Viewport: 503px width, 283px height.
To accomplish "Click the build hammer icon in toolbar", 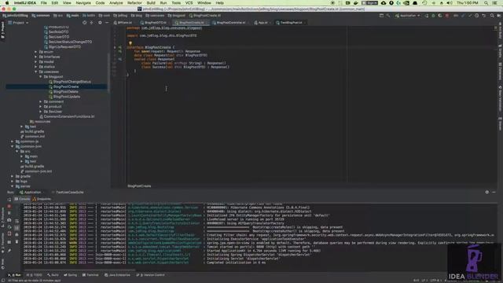I will (388, 16).
